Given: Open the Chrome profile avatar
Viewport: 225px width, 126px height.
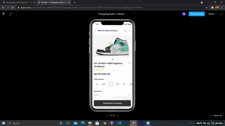Looking at the screenshot, I should click(x=217, y=8).
